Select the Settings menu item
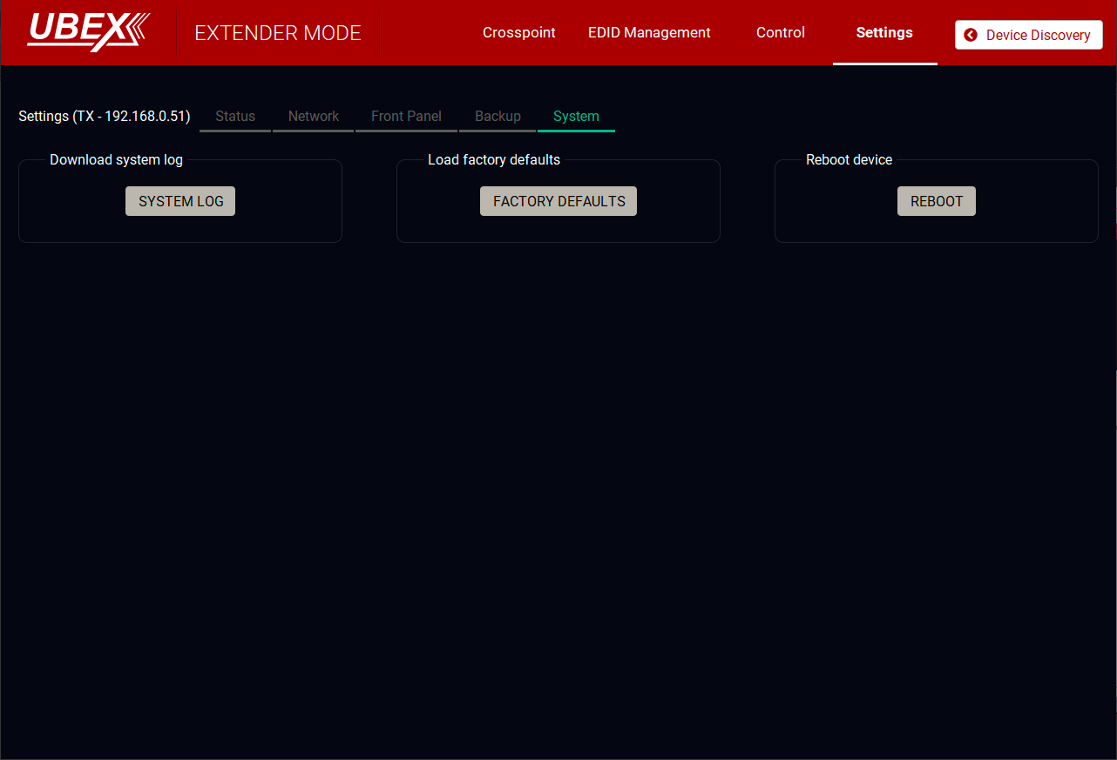1117x760 pixels. pyautogui.click(x=884, y=33)
